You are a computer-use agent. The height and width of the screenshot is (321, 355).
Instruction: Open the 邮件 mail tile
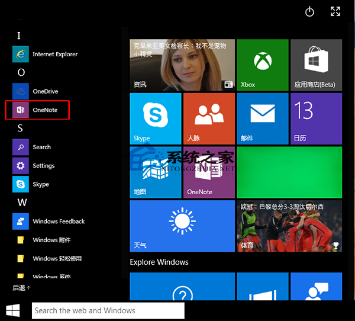click(262, 119)
